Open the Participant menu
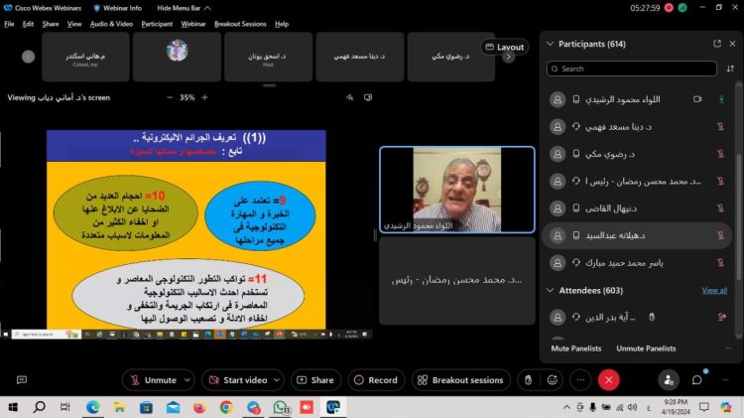744x418 pixels. pyautogui.click(x=157, y=24)
